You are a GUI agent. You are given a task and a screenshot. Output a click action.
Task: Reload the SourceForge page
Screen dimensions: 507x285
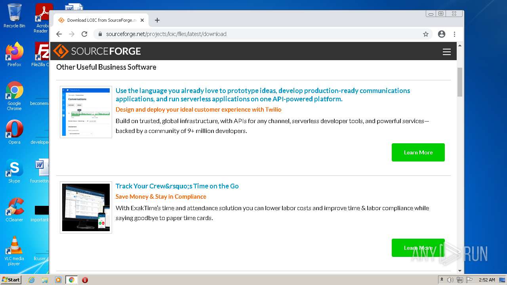coord(84,34)
